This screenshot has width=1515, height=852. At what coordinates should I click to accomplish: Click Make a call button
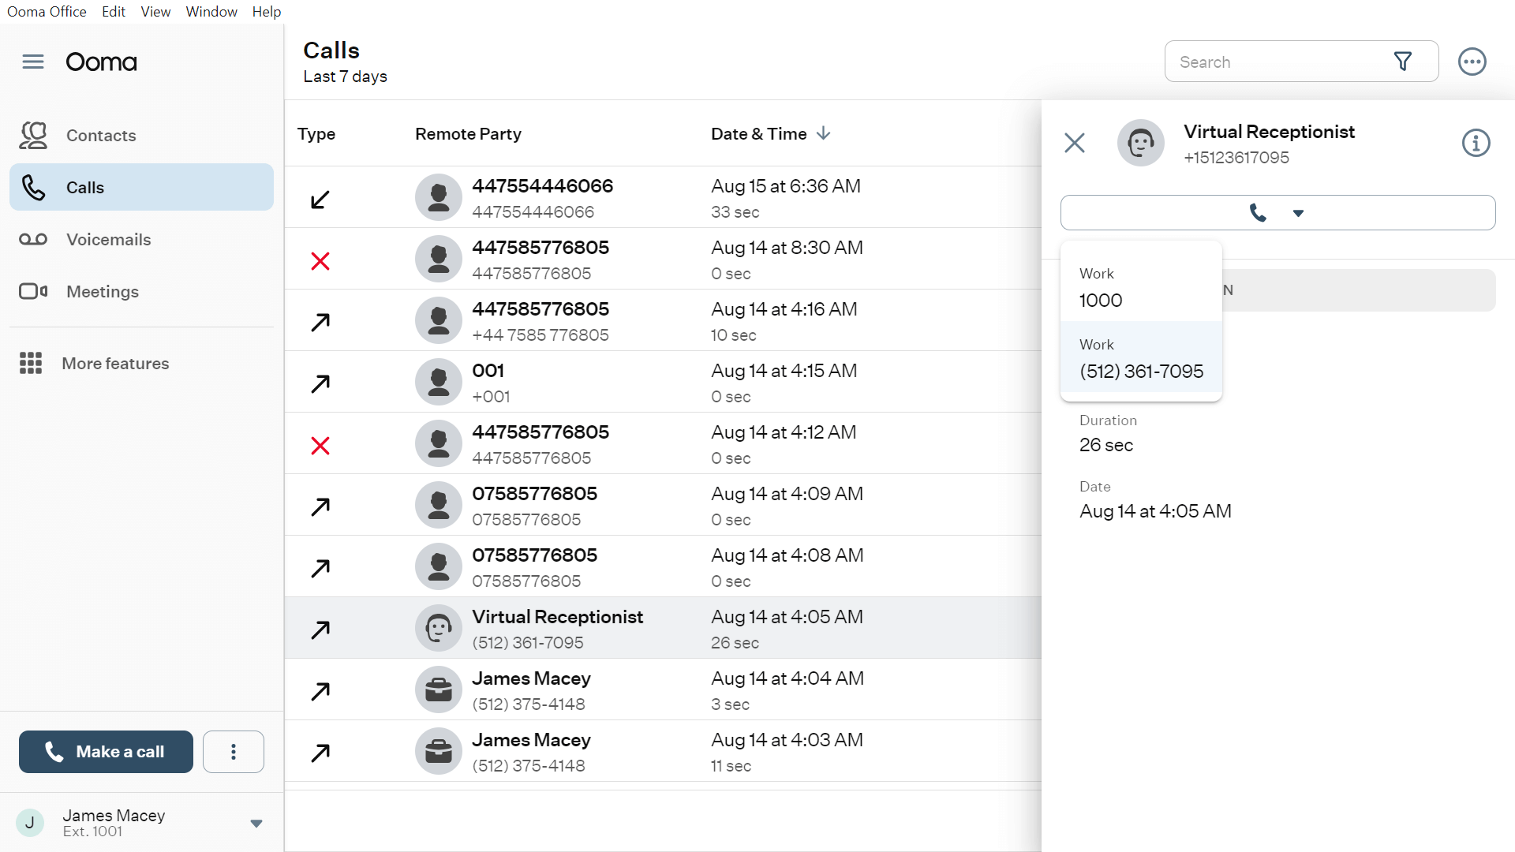pos(105,751)
